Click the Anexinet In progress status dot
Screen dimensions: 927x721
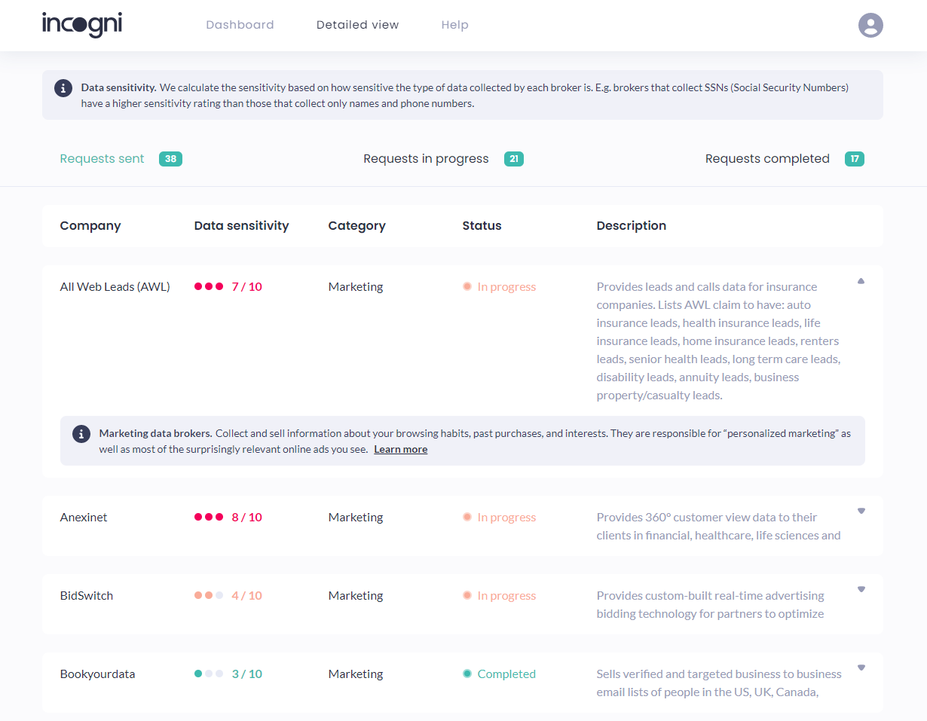(x=467, y=517)
